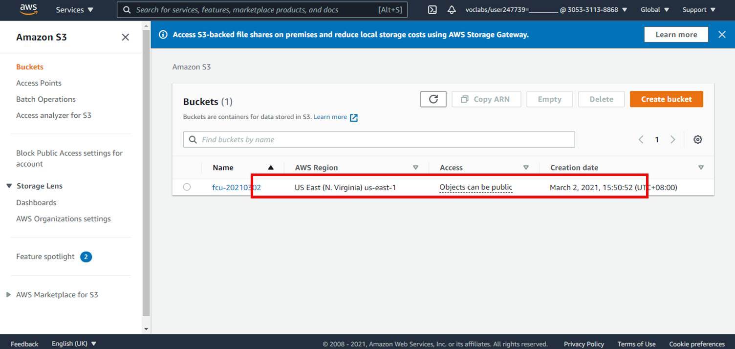Image resolution: width=735 pixels, height=349 pixels.
Task: Expand AWS Marketplace for S3 section
Action: pos(8,295)
